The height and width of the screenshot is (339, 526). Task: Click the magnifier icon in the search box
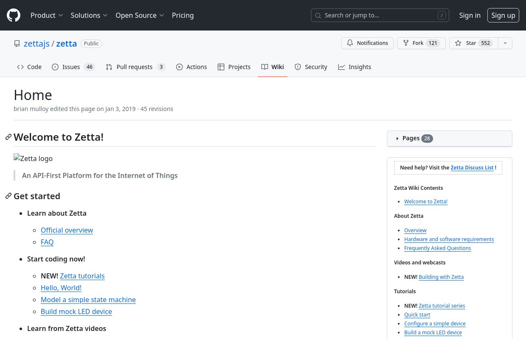coord(318,15)
